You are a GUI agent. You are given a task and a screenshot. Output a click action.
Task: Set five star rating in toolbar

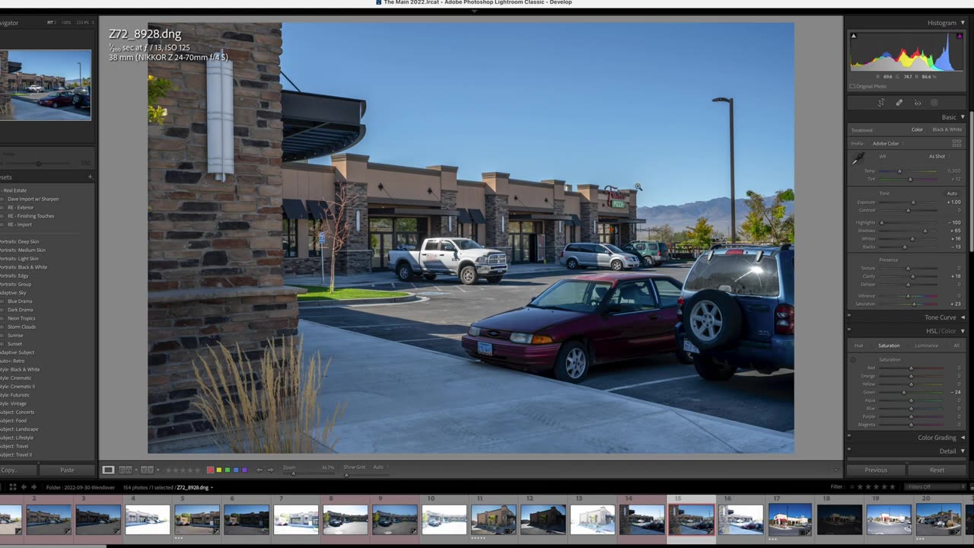coord(197,470)
